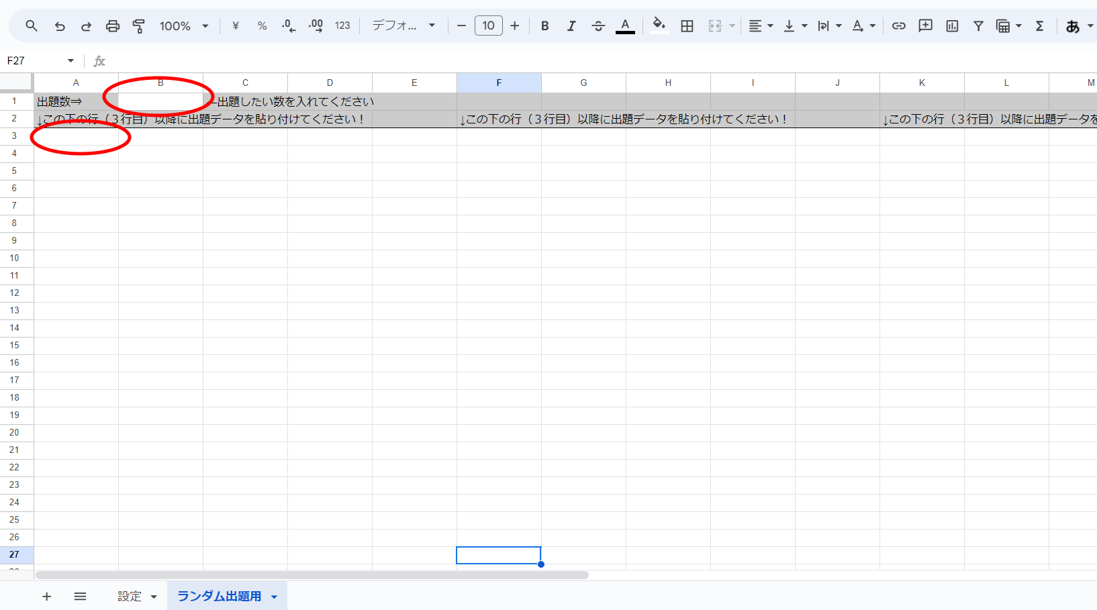Viewport: 1097px width, 610px height.
Task: Activate the paint format tool
Action: pos(139,26)
